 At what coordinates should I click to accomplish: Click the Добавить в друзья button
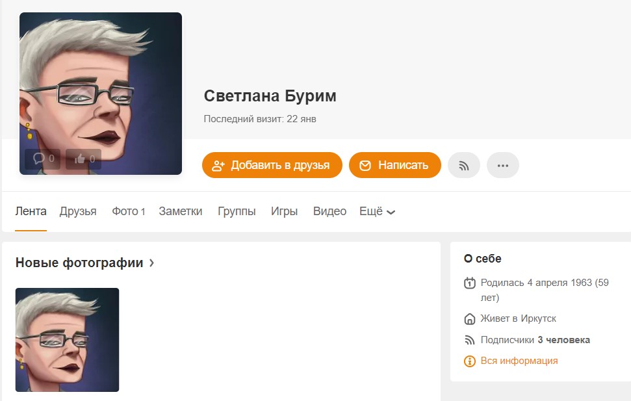[272, 165]
